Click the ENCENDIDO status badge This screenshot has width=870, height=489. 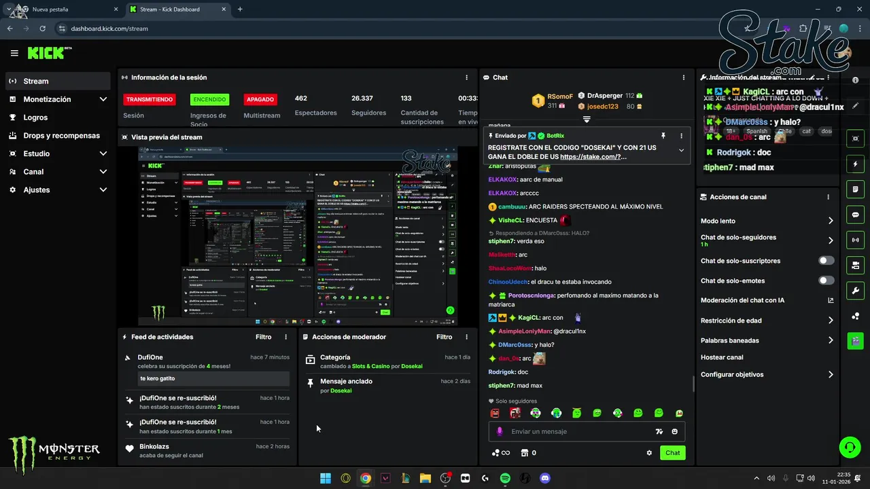pyautogui.click(x=209, y=99)
